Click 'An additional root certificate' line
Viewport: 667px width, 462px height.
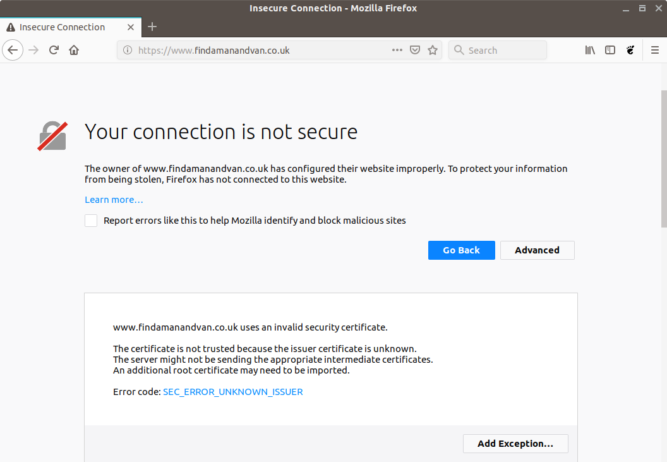pos(231,370)
